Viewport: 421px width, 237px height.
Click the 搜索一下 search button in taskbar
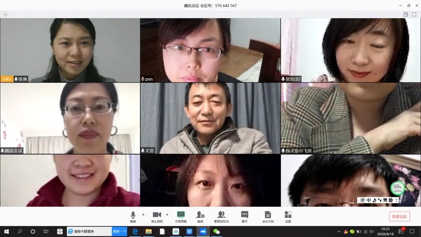[119, 232]
